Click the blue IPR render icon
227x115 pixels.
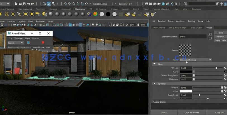pos(28,43)
